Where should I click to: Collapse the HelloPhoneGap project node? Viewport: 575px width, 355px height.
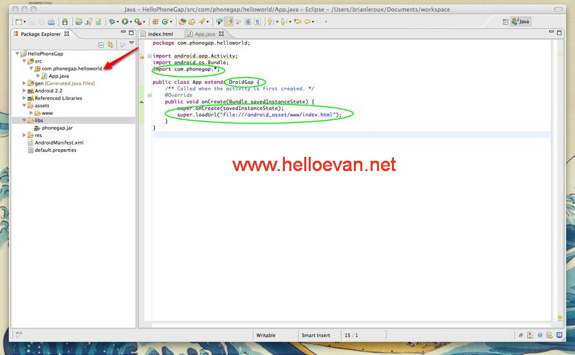(17, 54)
